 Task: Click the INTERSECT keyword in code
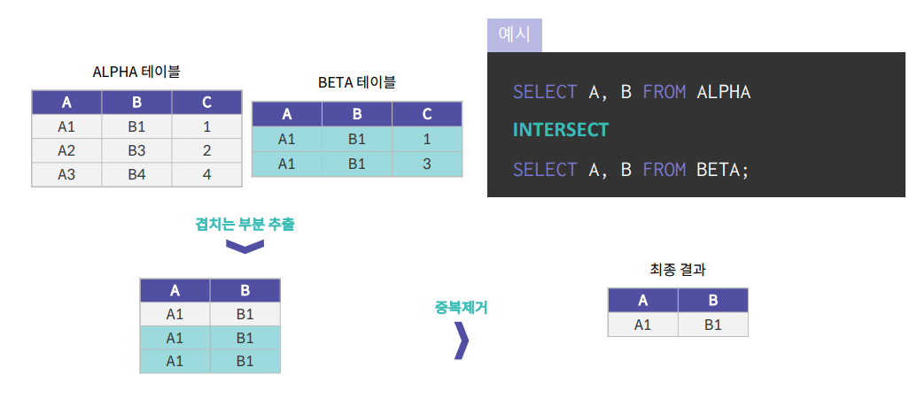[561, 129]
